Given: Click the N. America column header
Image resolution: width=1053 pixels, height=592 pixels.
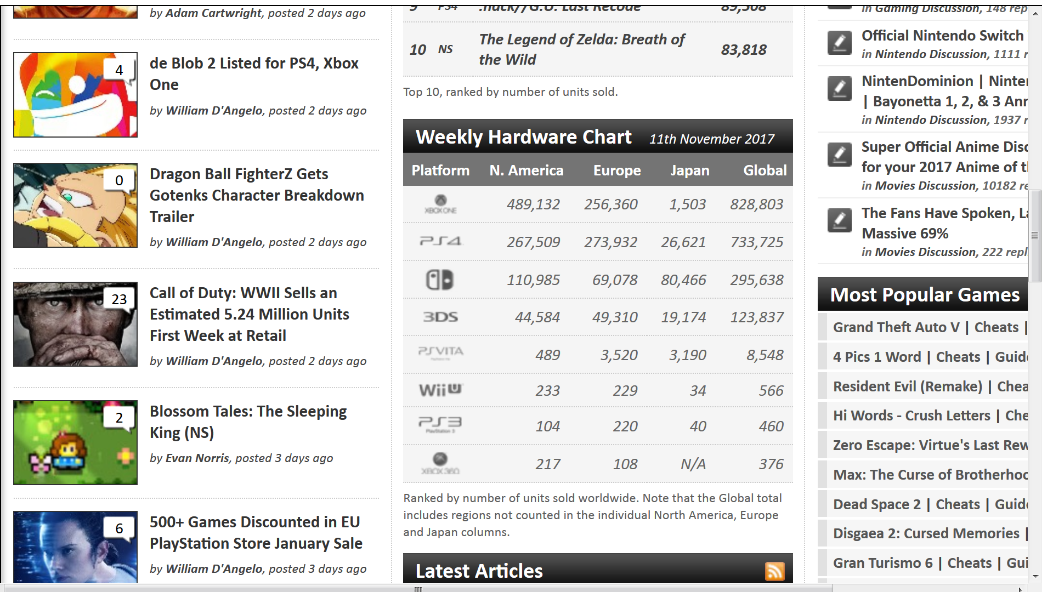Looking at the screenshot, I should [526, 170].
